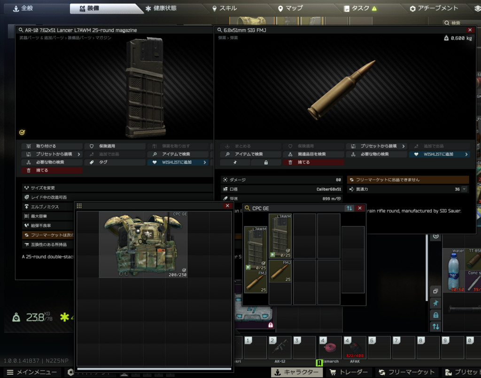Click the sort icon in CPC GE window

349,208
